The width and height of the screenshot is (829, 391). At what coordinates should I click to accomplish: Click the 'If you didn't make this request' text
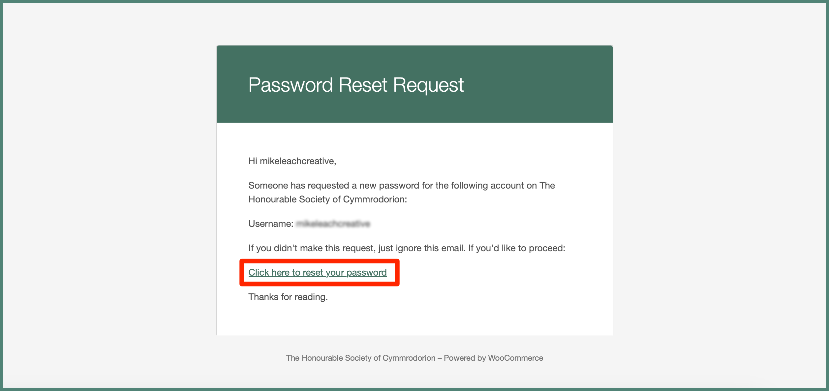[x=312, y=248]
